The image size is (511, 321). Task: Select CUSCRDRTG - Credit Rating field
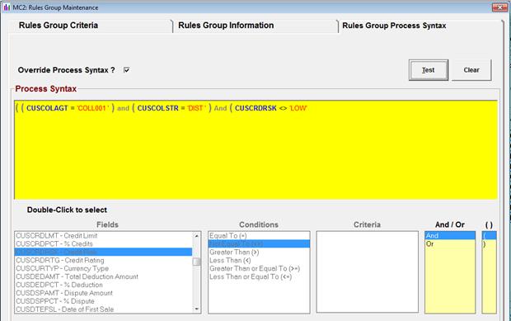[103, 260]
